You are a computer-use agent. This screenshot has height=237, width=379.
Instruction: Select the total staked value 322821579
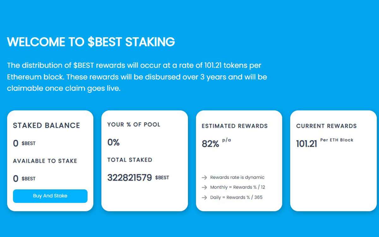[x=129, y=178]
